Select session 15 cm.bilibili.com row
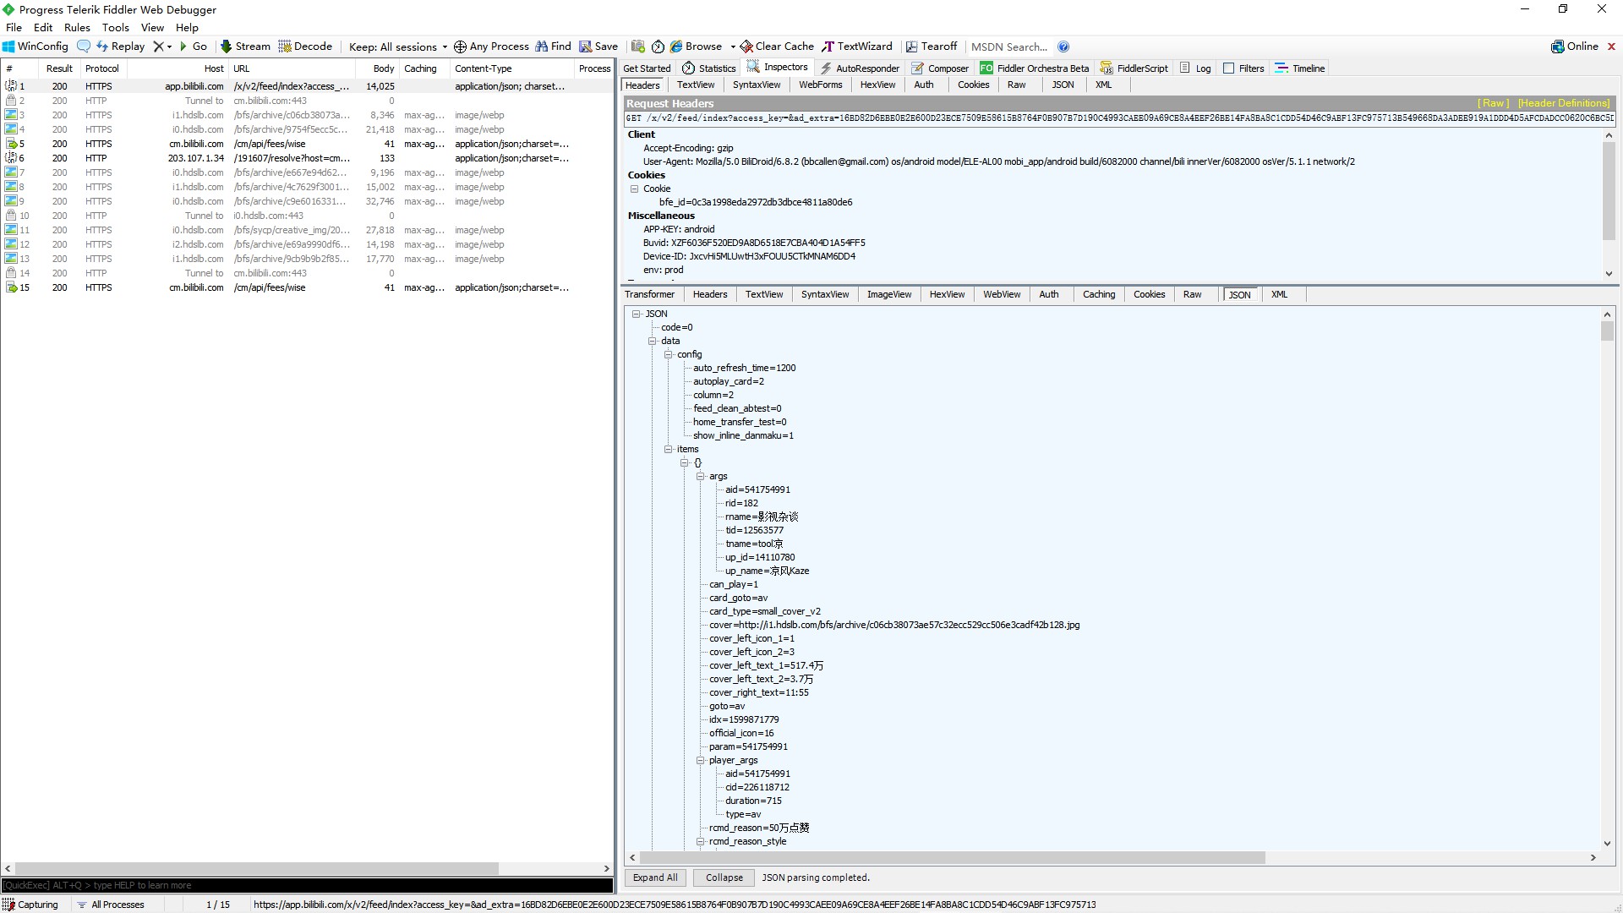Screen dimensions: 1623x913 pyautogui.click(x=307, y=287)
